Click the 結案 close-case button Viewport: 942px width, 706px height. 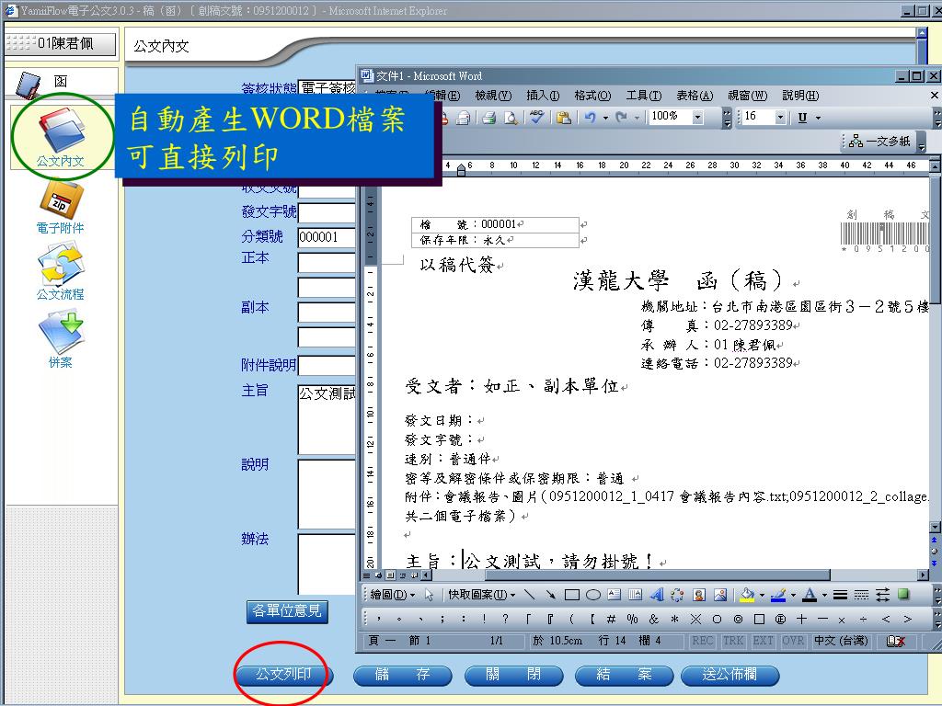pyautogui.click(x=625, y=675)
